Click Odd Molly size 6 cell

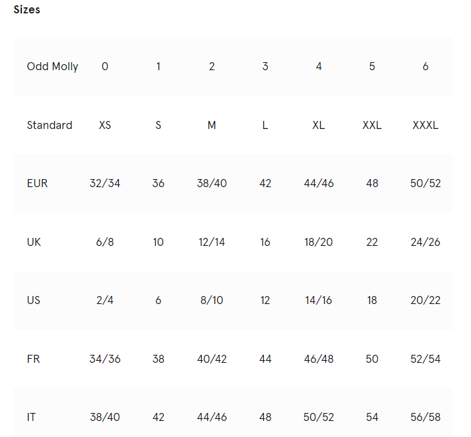[426, 66]
